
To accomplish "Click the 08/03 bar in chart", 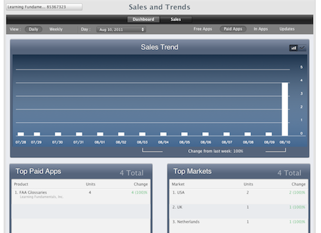I will 143,134.
